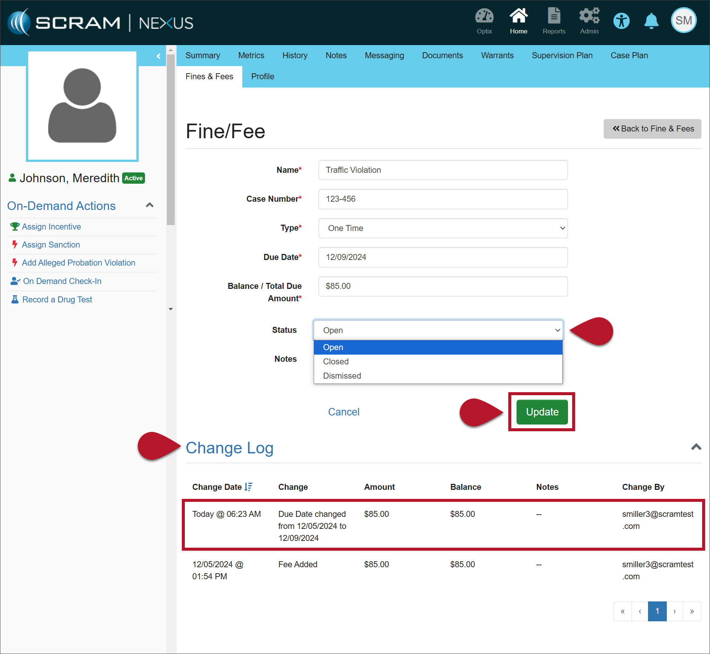
Task: Switch to the Supervision Plan tab
Action: pos(562,55)
